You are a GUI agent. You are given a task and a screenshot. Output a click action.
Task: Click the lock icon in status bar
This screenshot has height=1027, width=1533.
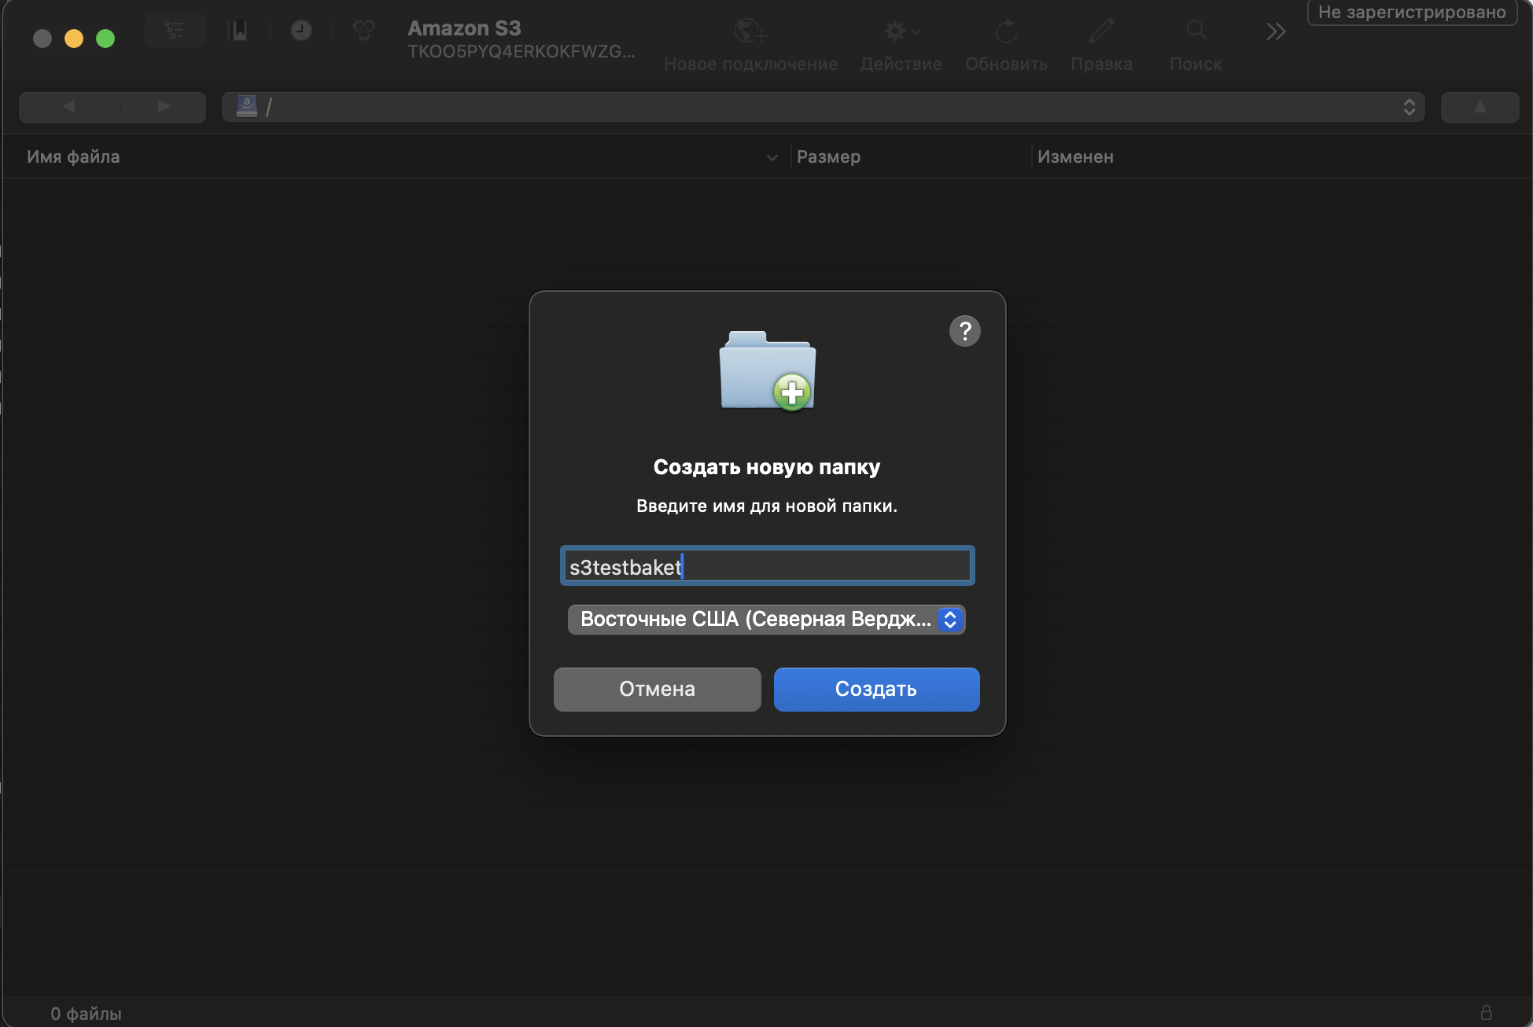click(1486, 1012)
